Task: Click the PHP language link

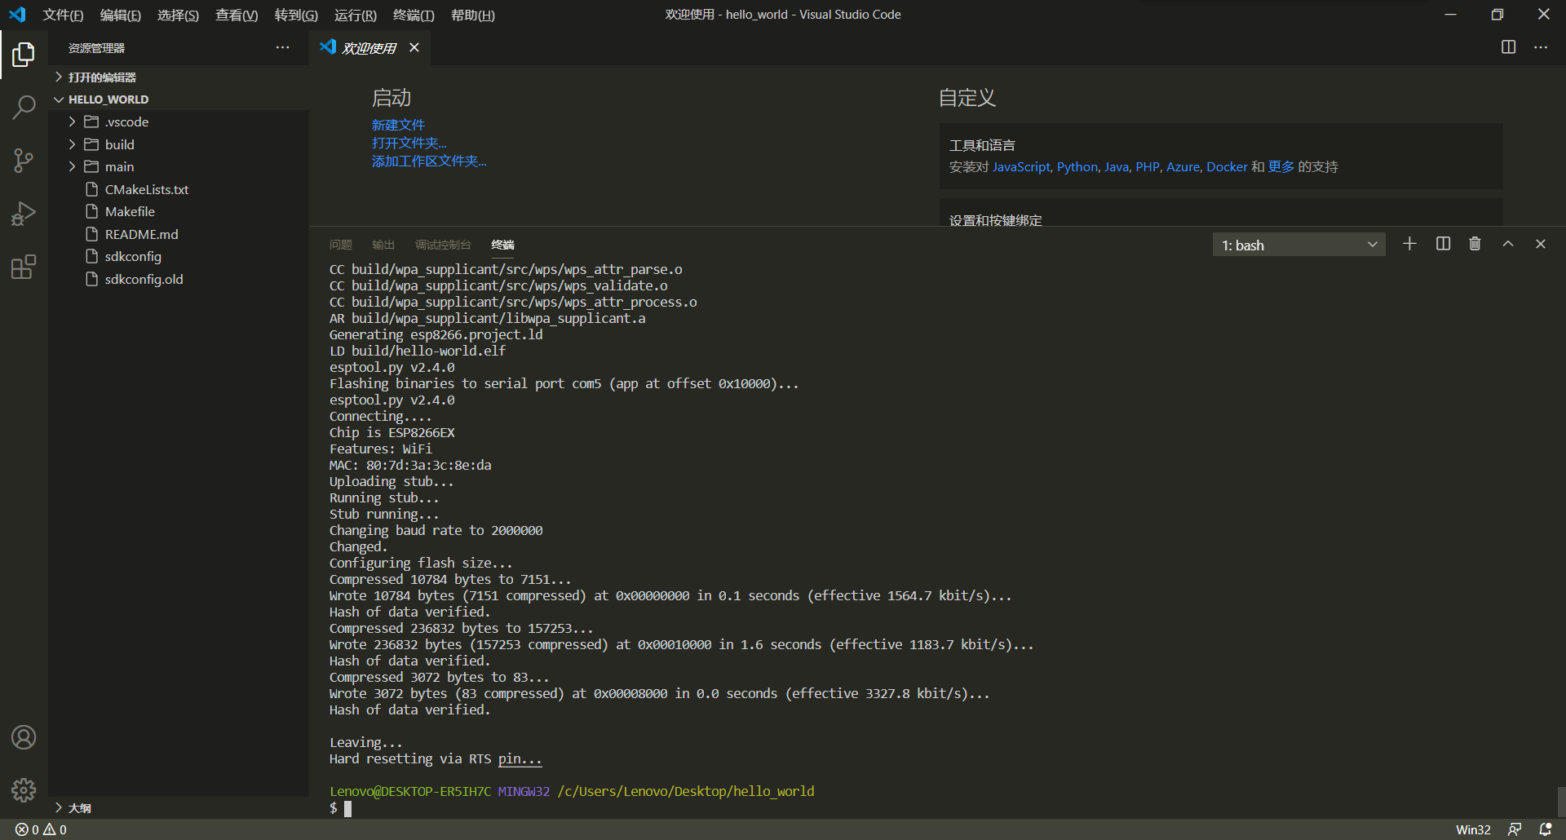Action: pos(1148,166)
